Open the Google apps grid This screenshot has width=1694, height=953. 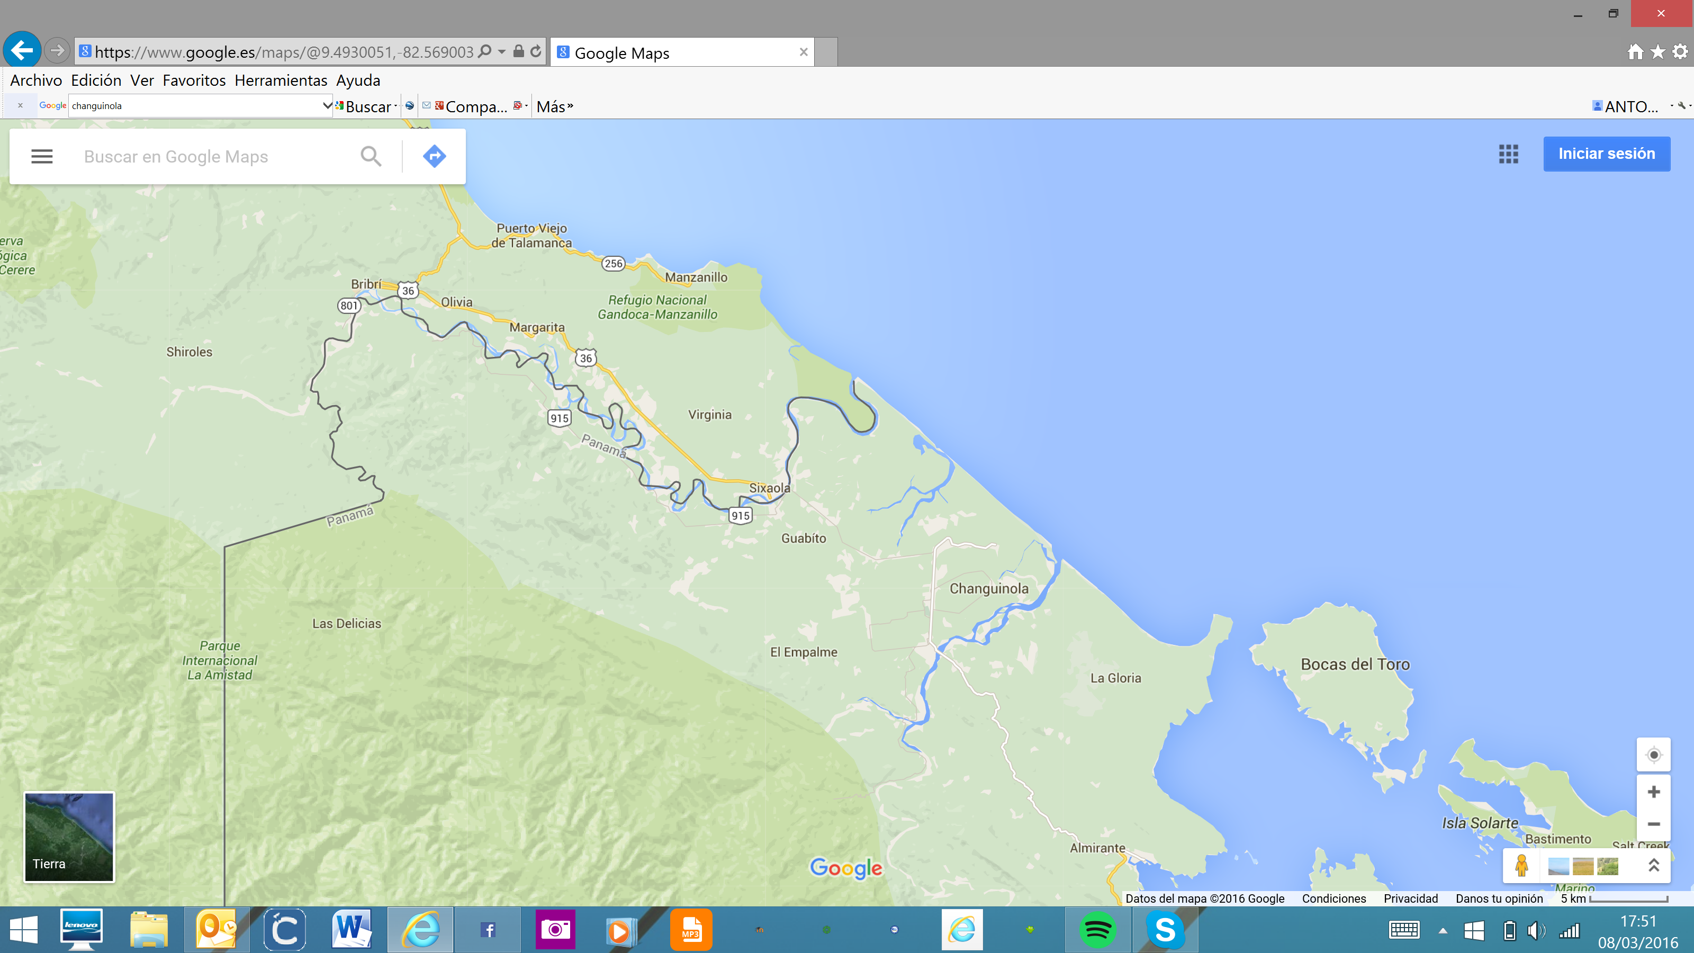(1509, 154)
